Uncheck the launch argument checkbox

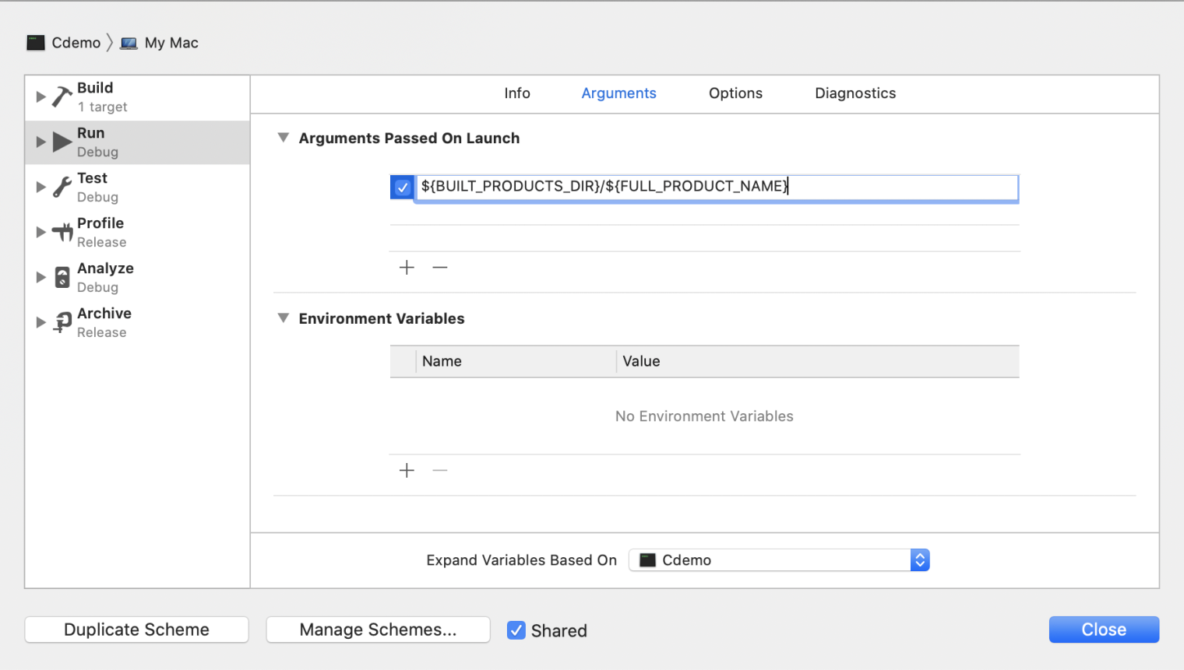click(x=402, y=188)
